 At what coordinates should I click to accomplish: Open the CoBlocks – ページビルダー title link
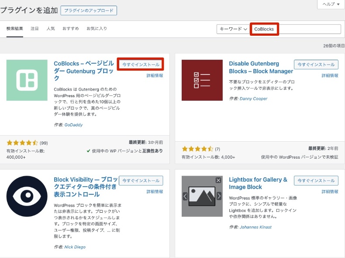coord(84,71)
